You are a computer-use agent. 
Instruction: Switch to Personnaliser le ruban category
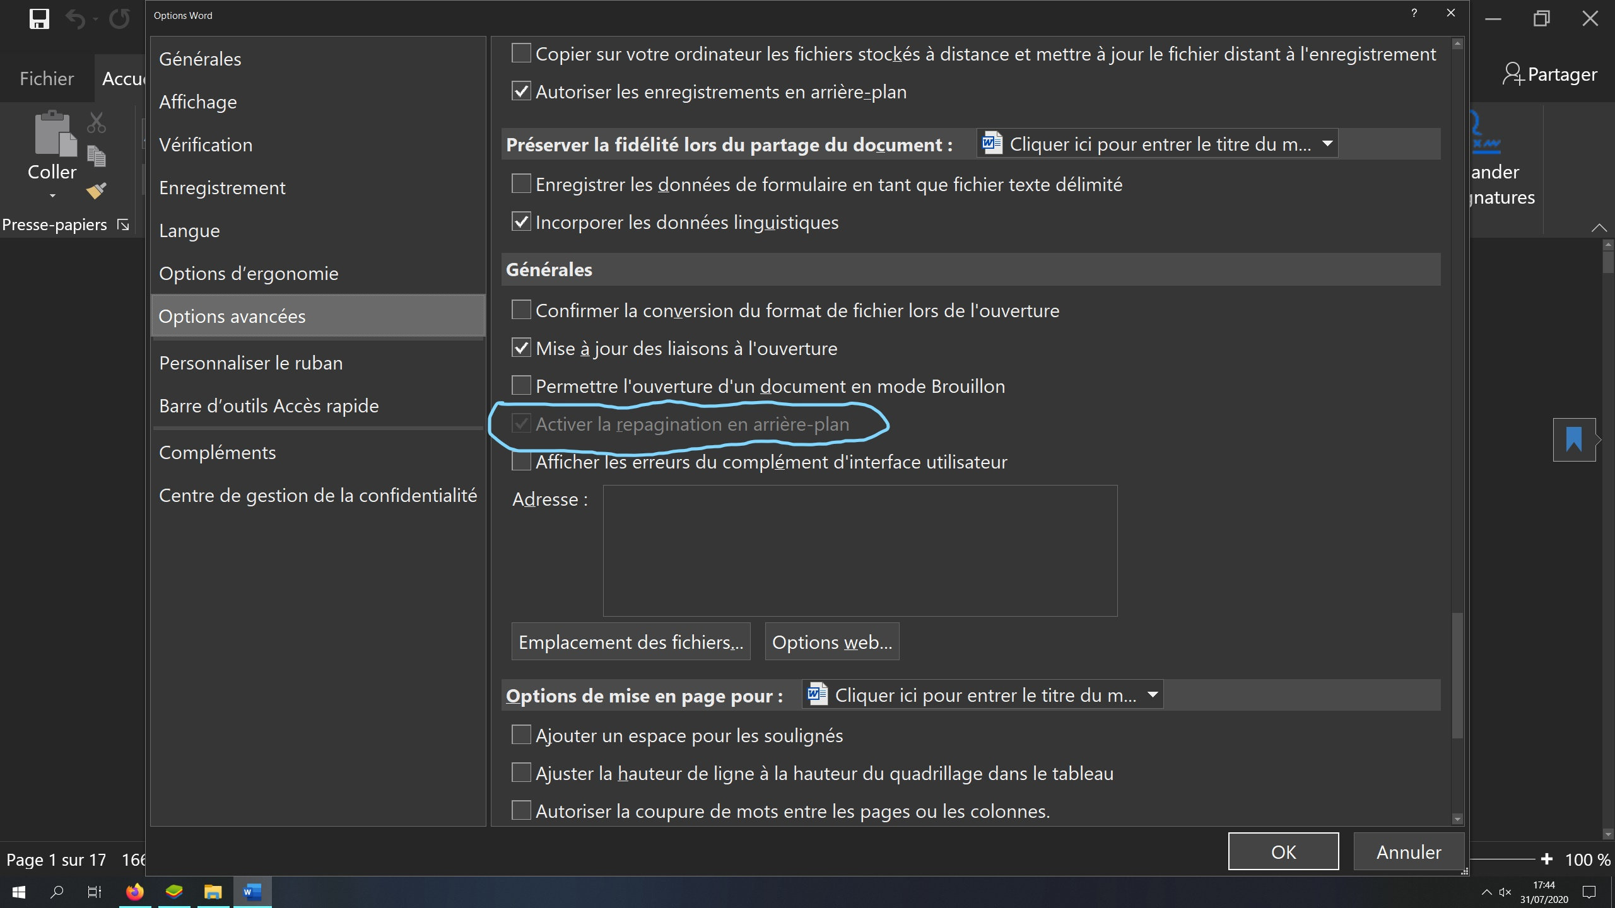(250, 363)
